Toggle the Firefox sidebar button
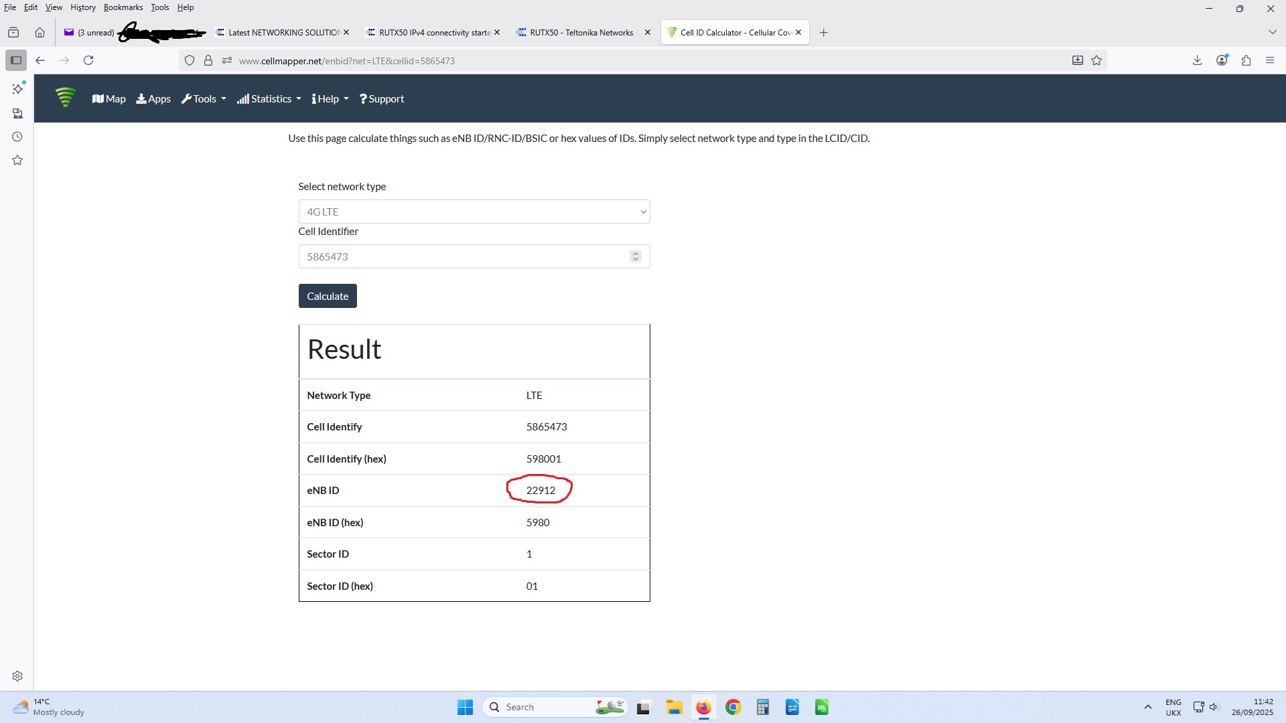Screen dimensions: 1286x723 (16, 60)
